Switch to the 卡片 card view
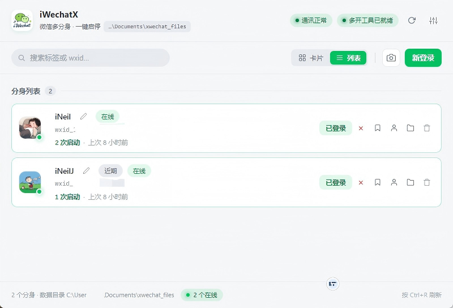The width and height of the screenshot is (453, 308). pyautogui.click(x=310, y=58)
